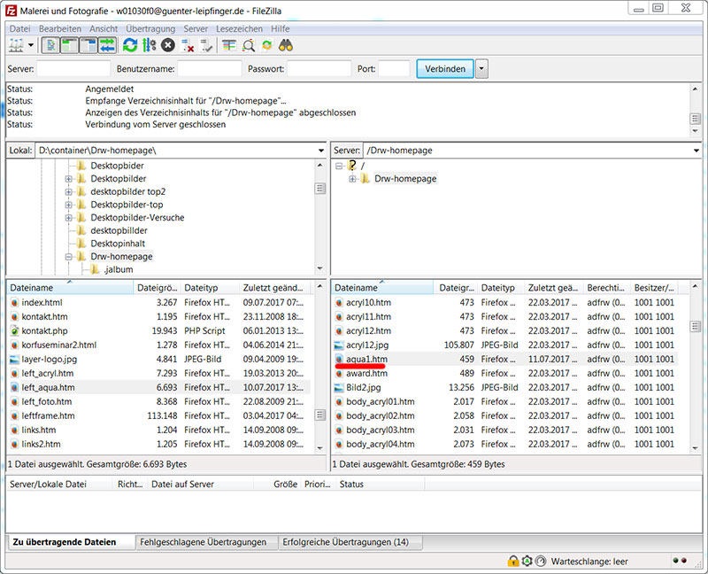Cancel the current operation

click(167, 45)
